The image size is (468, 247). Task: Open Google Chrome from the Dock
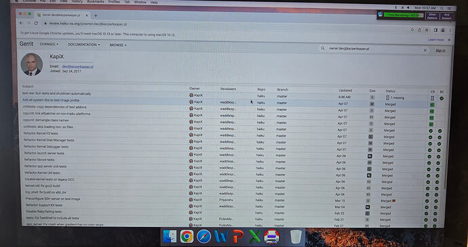[x=187, y=237]
